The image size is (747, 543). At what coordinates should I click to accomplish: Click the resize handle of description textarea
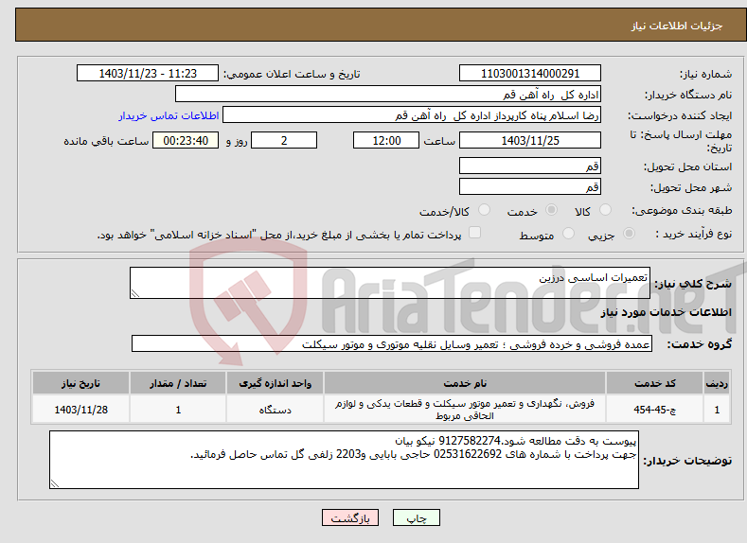(x=135, y=293)
